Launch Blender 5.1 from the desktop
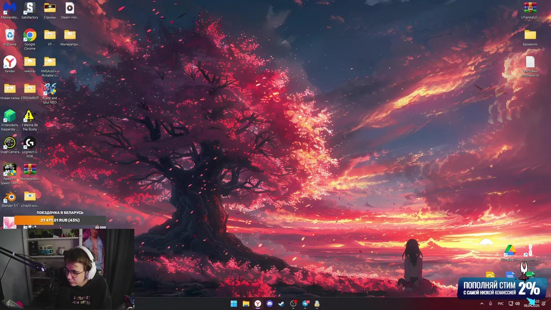 (9, 199)
